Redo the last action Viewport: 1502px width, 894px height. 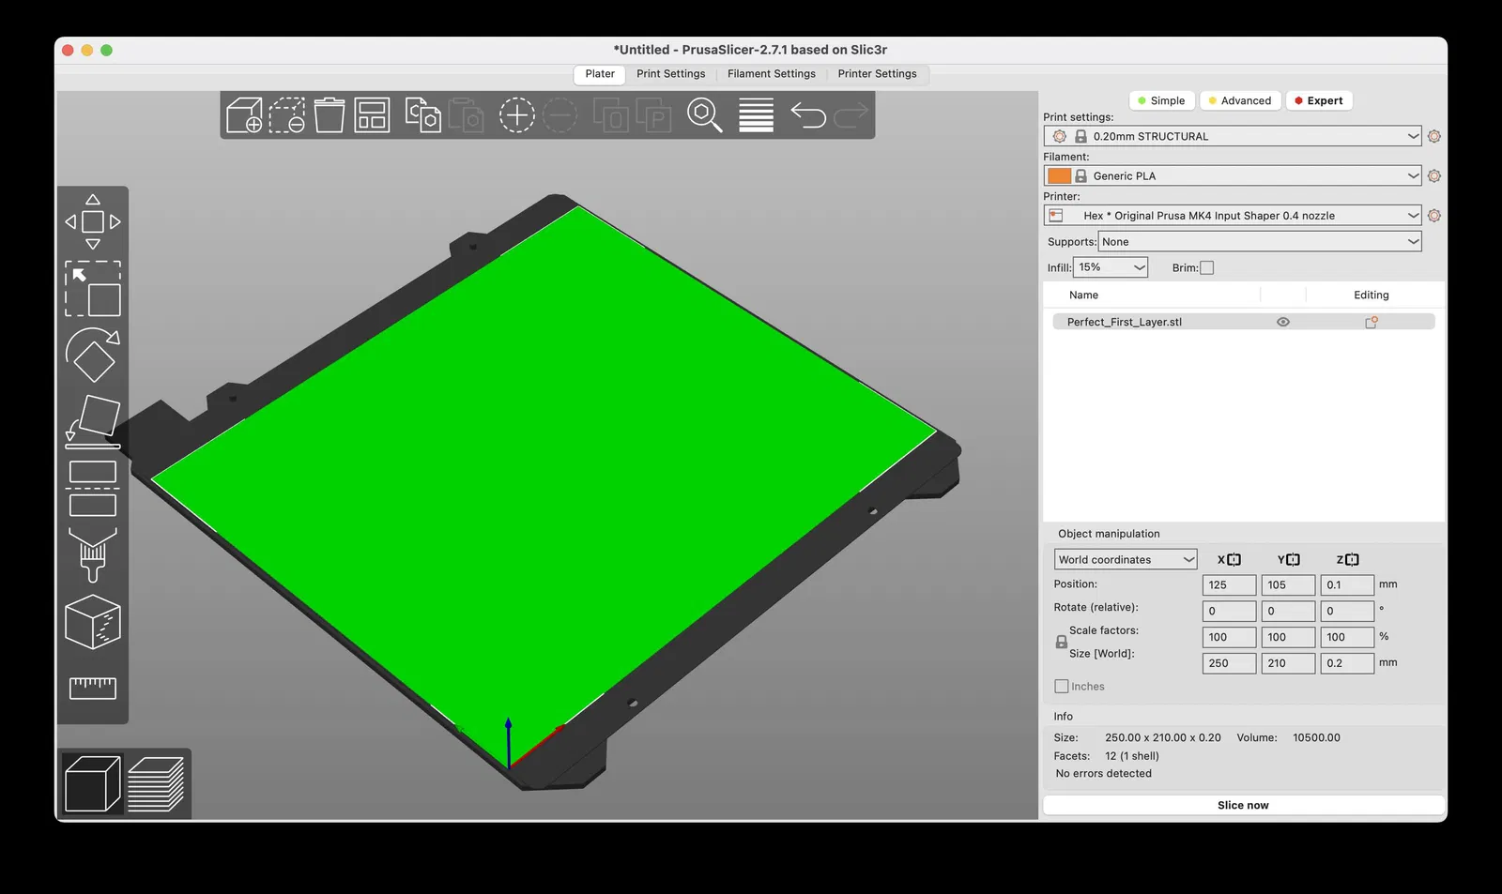pos(851,115)
